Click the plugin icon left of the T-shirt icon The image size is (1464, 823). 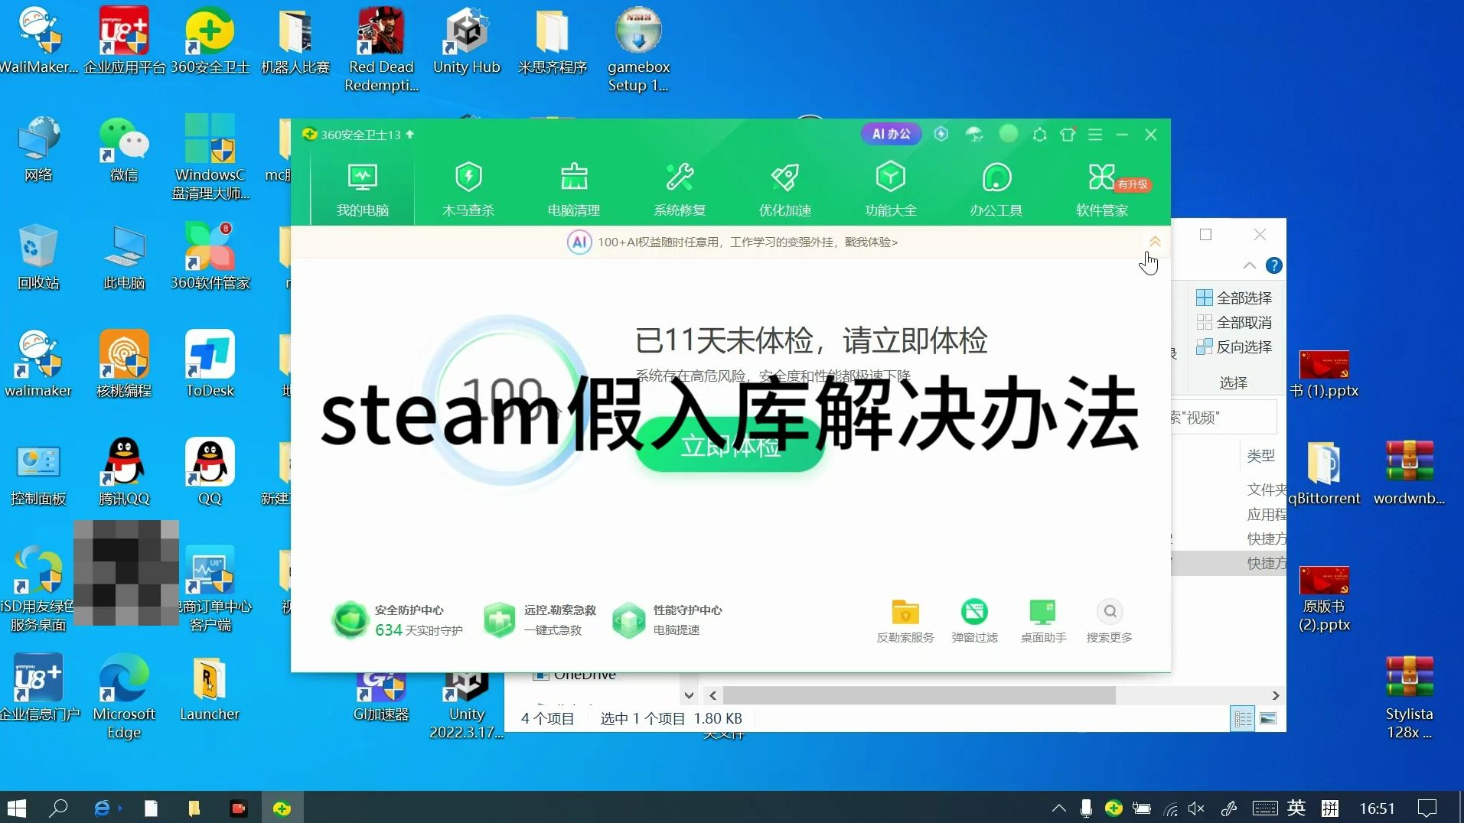1039,135
